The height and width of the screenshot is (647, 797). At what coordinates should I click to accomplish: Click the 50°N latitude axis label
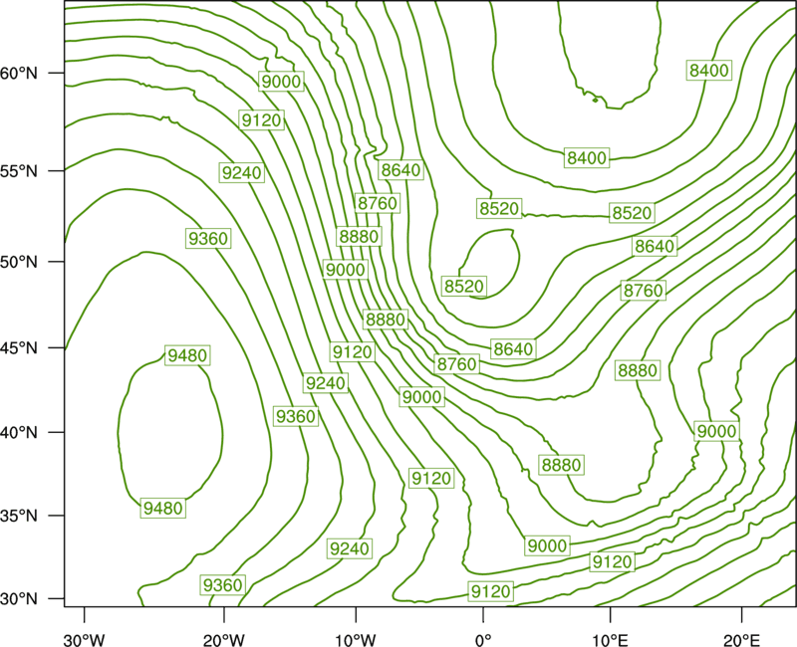coord(19,262)
